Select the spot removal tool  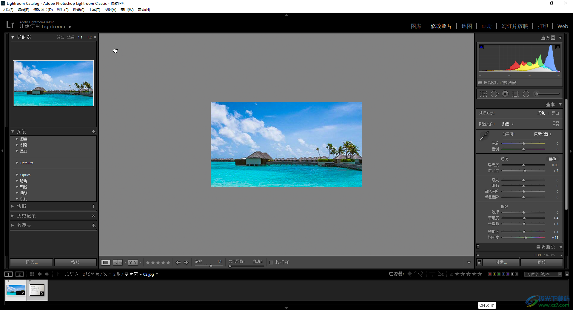[494, 94]
